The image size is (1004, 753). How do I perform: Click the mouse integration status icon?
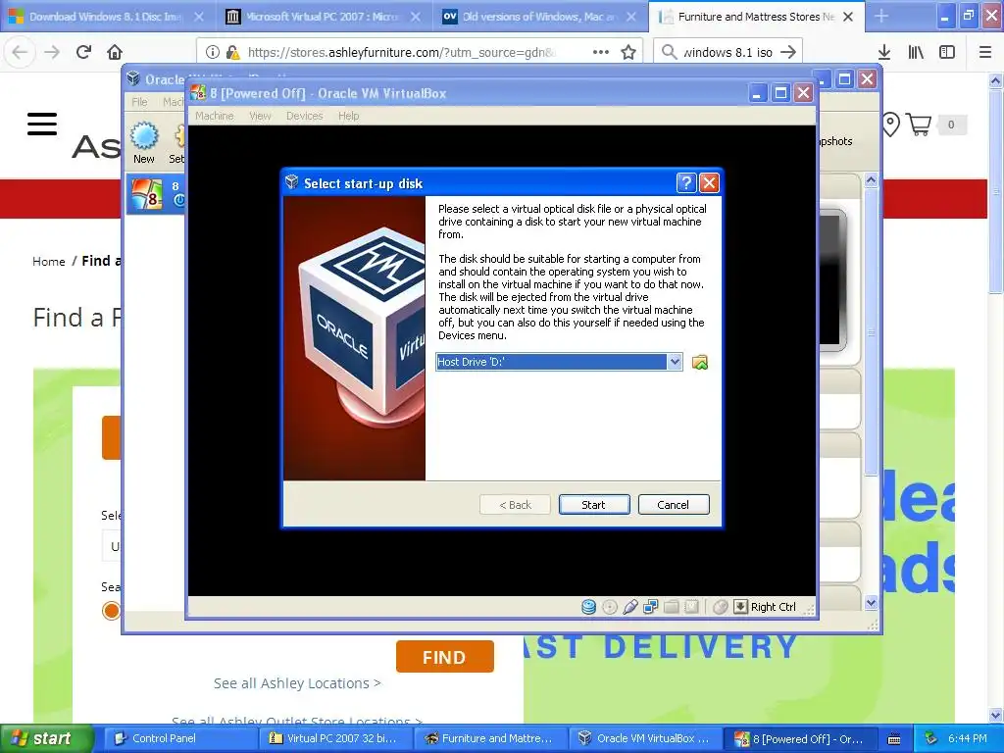[x=721, y=606]
